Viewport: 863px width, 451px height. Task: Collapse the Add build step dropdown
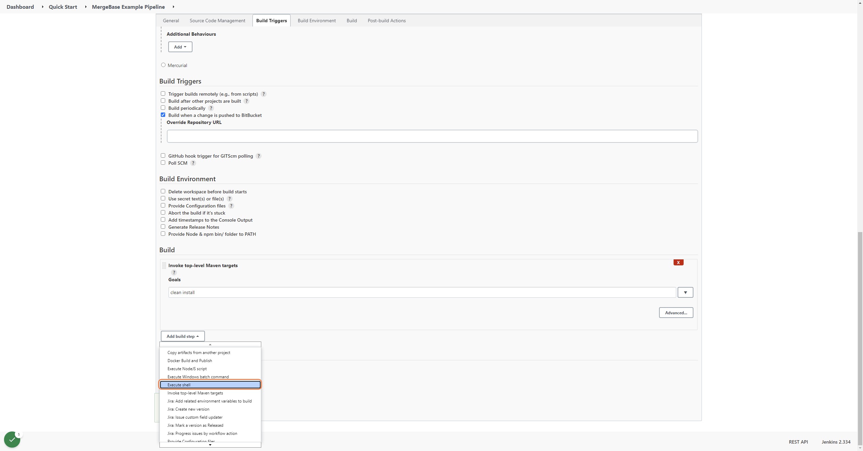coord(183,336)
